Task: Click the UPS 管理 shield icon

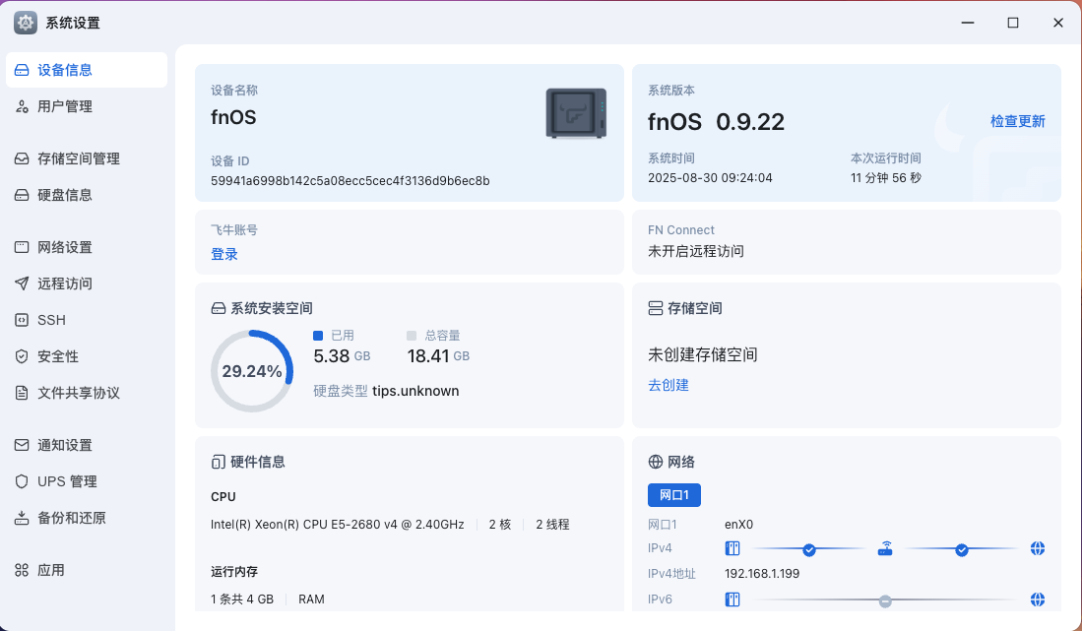Action: 22,481
